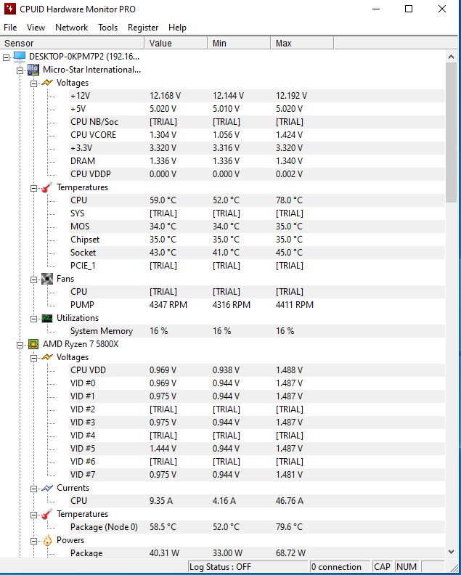Select the Socket temperature row
Screen dimensions: 461x575
point(257,253)
